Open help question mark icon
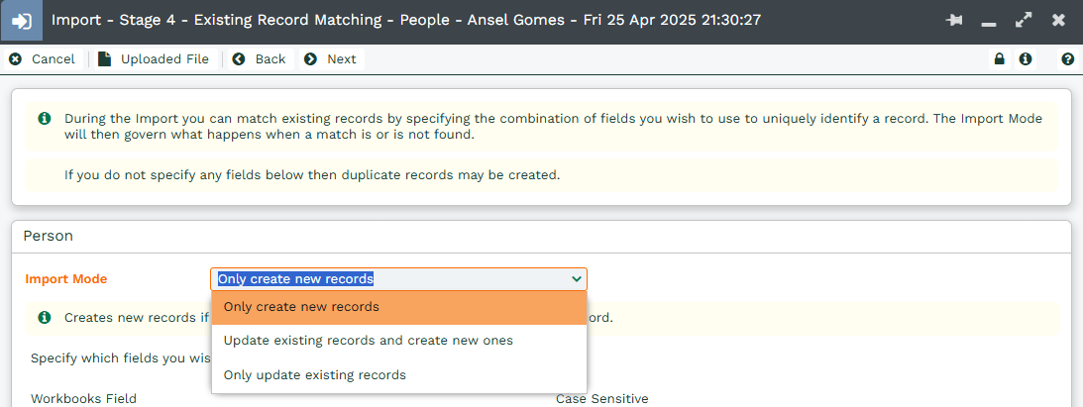The image size is (1083, 407). 1068,59
